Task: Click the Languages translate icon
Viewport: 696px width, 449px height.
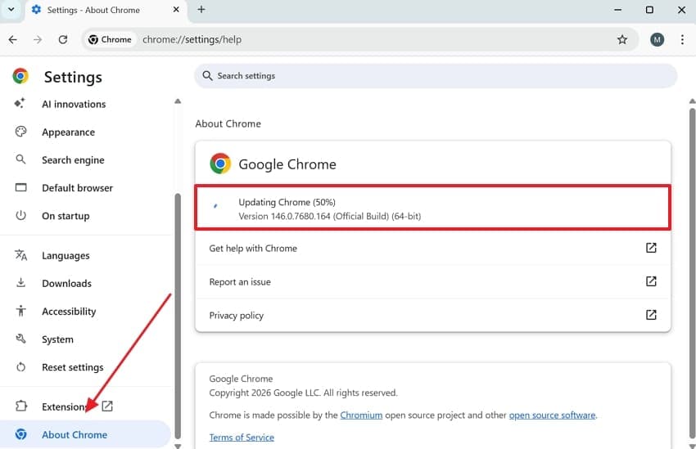Action: click(x=20, y=255)
